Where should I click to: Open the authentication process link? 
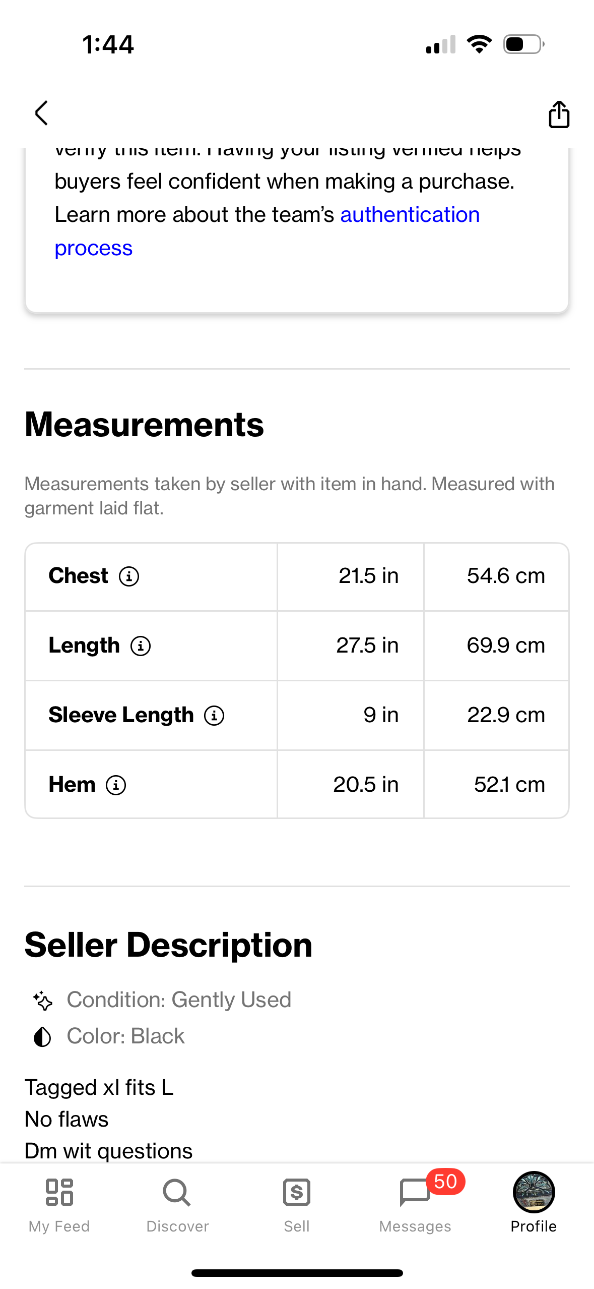pyautogui.click(x=267, y=231)
